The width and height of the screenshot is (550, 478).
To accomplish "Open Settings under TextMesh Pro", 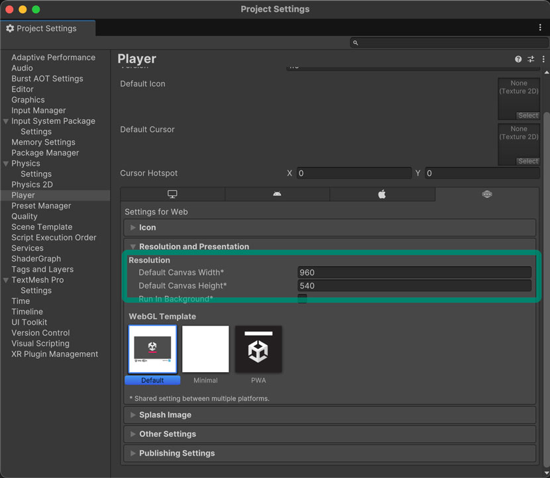I will pyautogui.click(x=36, y=291).
